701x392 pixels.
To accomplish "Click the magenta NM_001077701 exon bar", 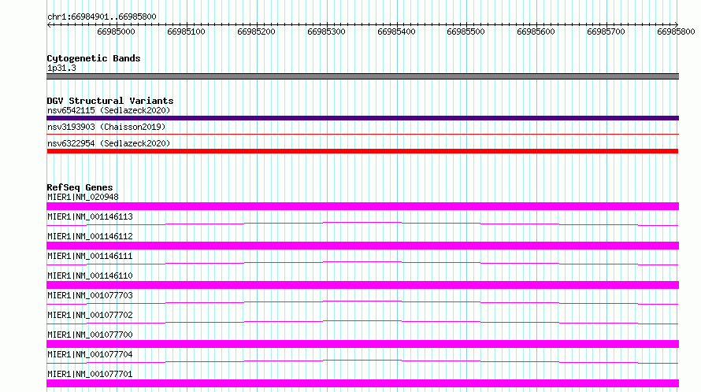I will (362, 383).
